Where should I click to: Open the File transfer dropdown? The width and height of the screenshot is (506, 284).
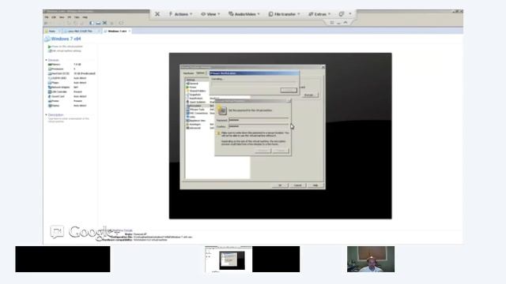(284, 14)
